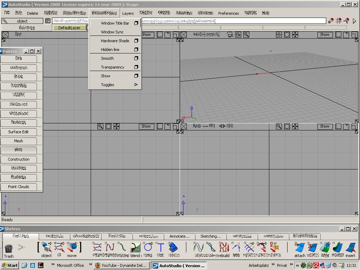Image resolution: width=360 pixels, height=270 pixels.
Task: Select the move tool in Shelves
Action: tap(72, 247)
